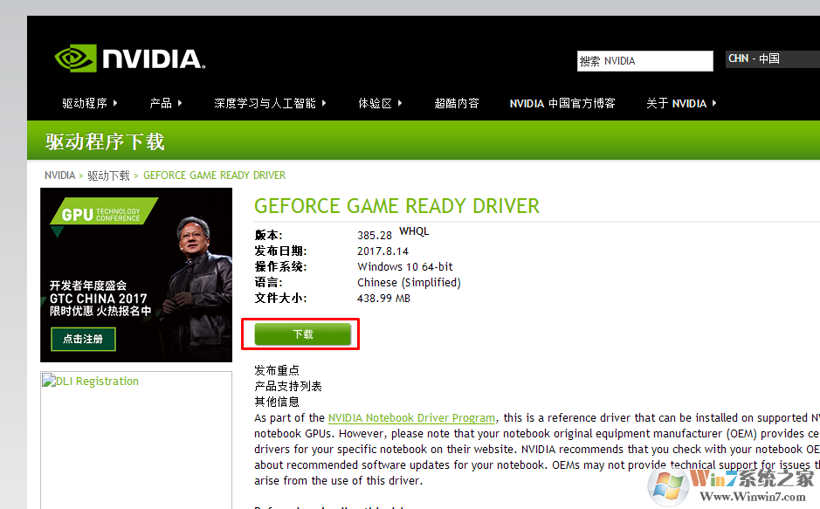Select the 发布重点 tab
The height and width of the screenshot is (509, 820).
(277, 370)
